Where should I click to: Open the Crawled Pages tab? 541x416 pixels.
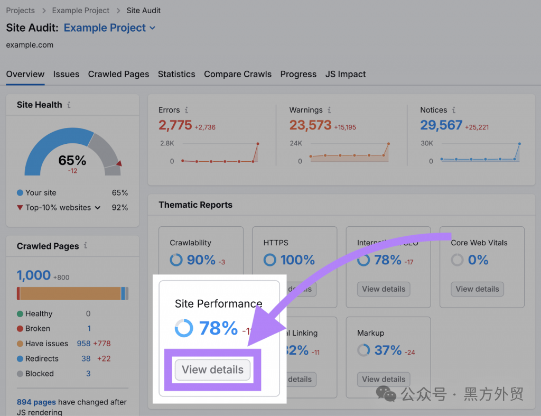[x=118, y=74]
